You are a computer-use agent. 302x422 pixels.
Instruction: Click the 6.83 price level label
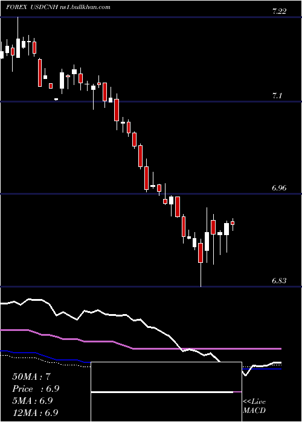point(279,281)
